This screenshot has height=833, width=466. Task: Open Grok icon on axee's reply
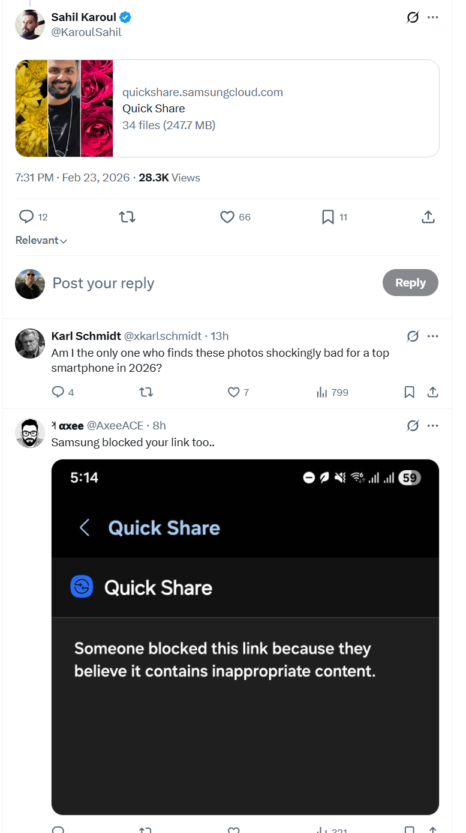click(x=413, y=426)
